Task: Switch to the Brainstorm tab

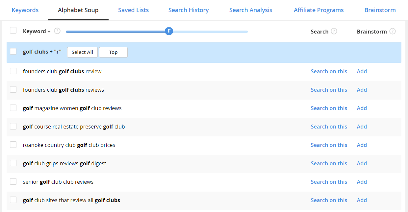Action: click(380, 10)
